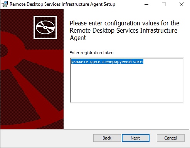190x148 pixels.
Task: Click the highlighted text 'укажите здесь сгенерируемый ключ'
Action: [x=107, y=62]
